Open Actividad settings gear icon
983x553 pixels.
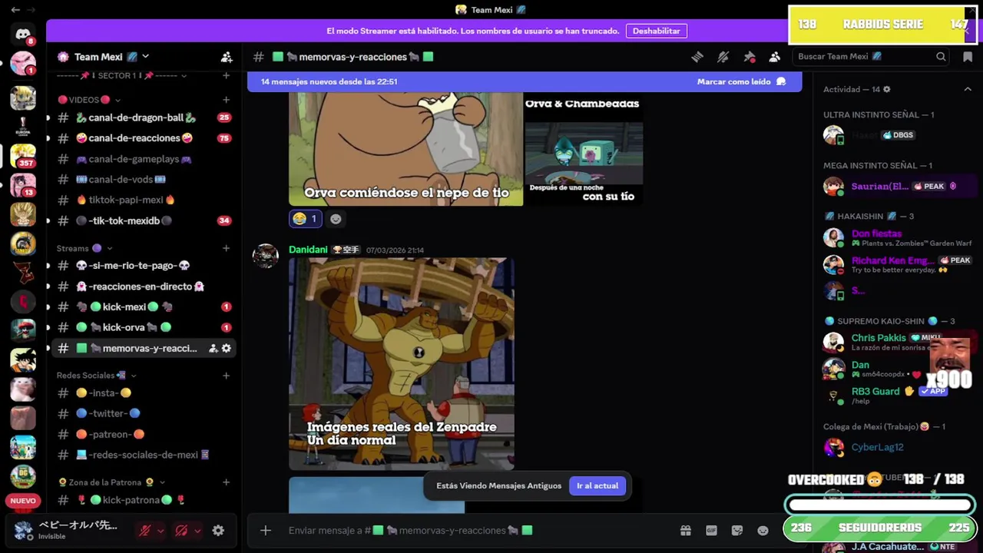point(886,89)
